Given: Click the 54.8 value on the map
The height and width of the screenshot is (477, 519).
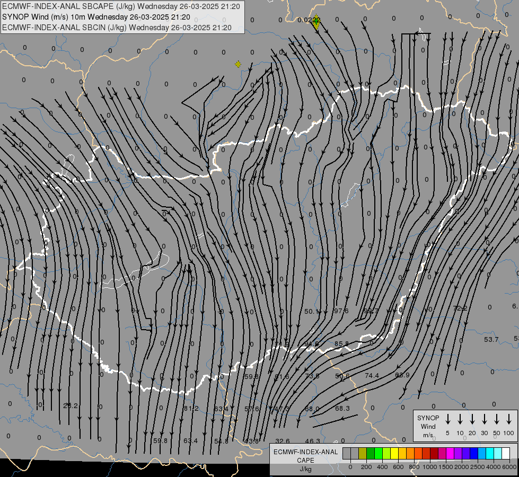Looking at the screenshot, I should (x=221, y=441).
